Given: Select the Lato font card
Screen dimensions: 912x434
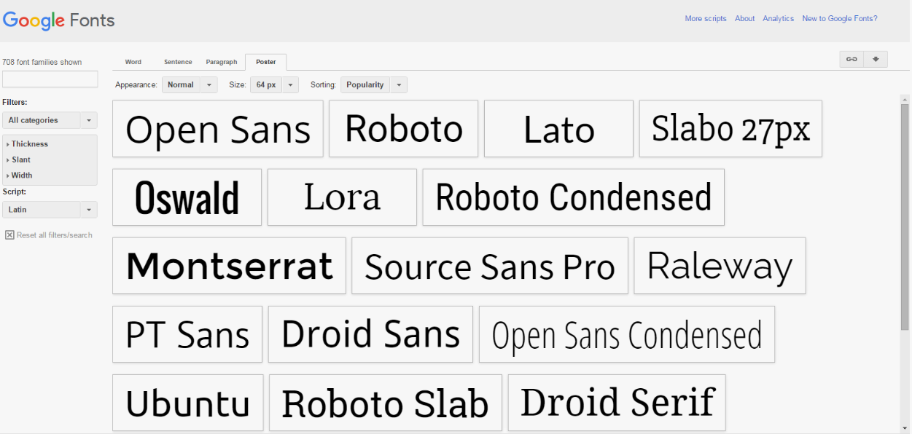Looking at the screenshot, I should click(x=559, y=129).
